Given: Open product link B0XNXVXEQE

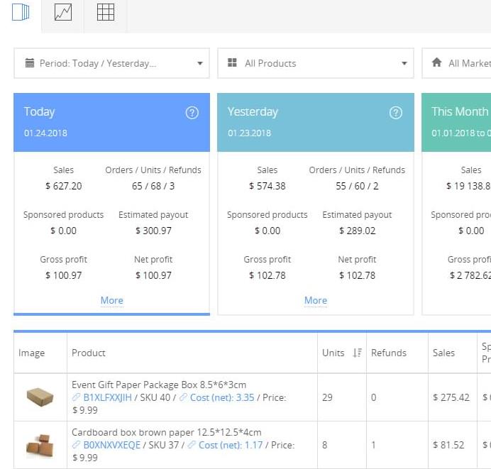Looking at the screenshot, I should tap(111, 446).
